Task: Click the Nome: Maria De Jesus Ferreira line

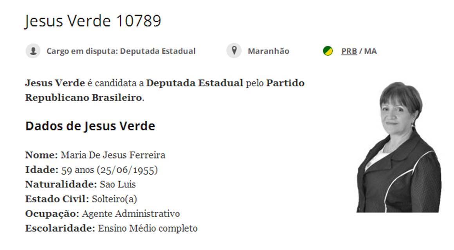Action: pos(95,155)
